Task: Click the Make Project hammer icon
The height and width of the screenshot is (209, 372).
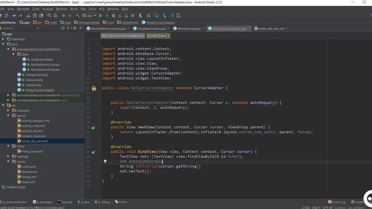Action: (x=78, y=16)
